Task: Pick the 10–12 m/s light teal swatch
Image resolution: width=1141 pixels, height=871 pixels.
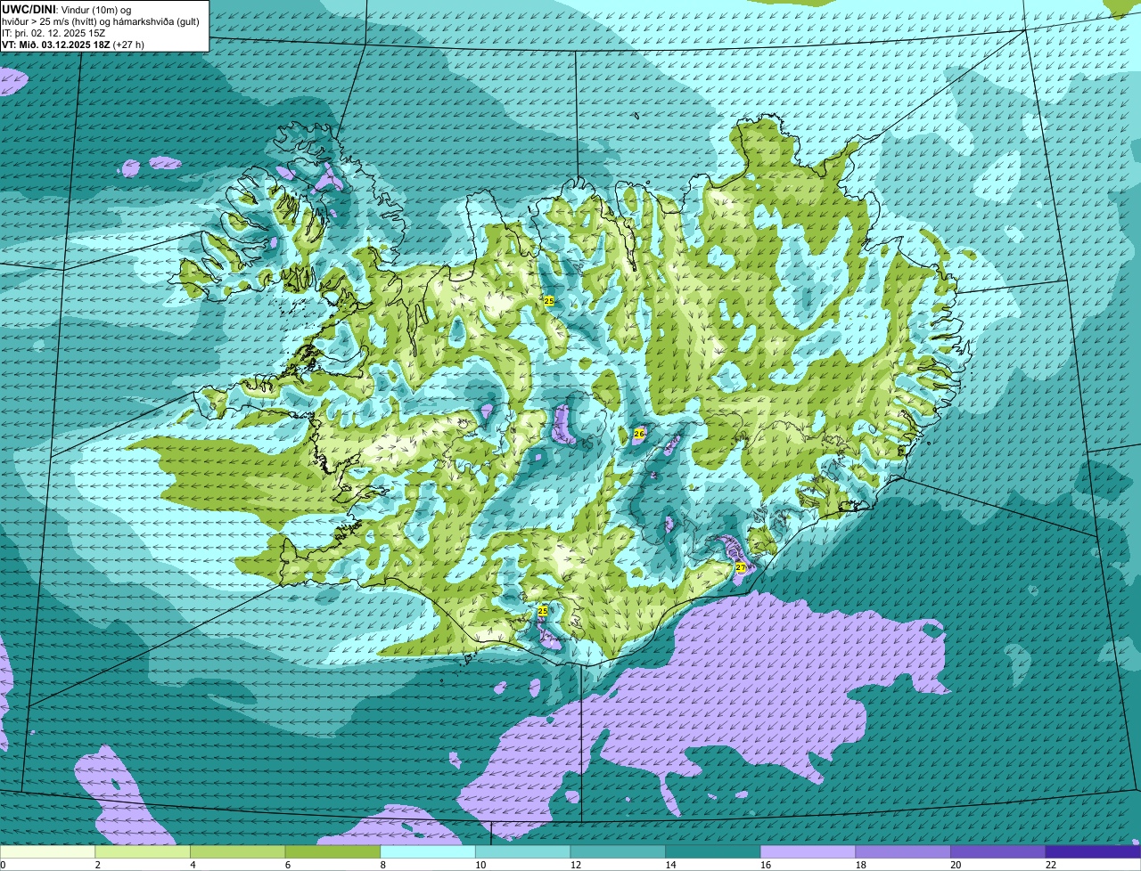Action: pos(522,851)
